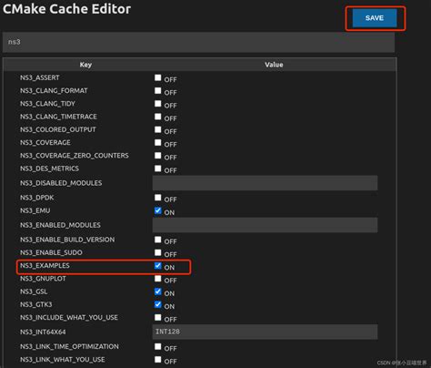This screenshot has height=368, width=431.
Task: Click the SAVE button
Action: pos(375,18)
